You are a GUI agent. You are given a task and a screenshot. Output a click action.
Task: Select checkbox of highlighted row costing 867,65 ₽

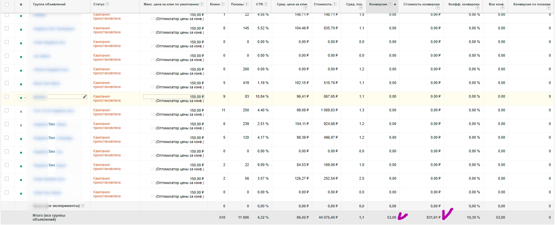7,97
